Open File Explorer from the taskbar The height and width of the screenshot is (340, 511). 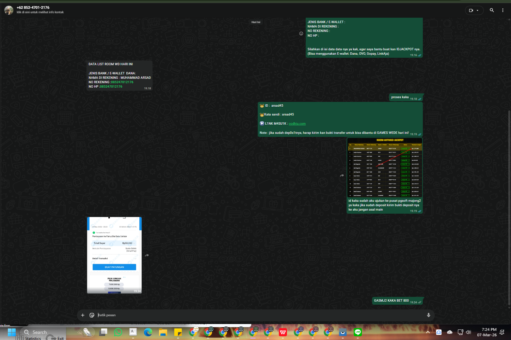(163, 332)
